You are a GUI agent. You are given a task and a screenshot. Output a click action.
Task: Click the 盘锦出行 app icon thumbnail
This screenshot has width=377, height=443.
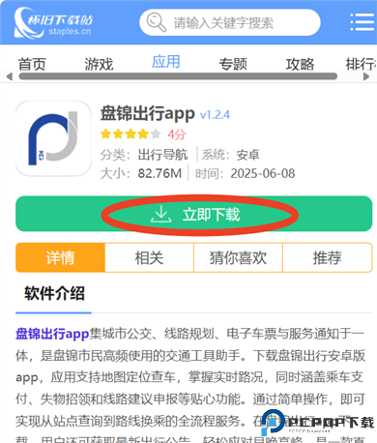click(53, 138)
